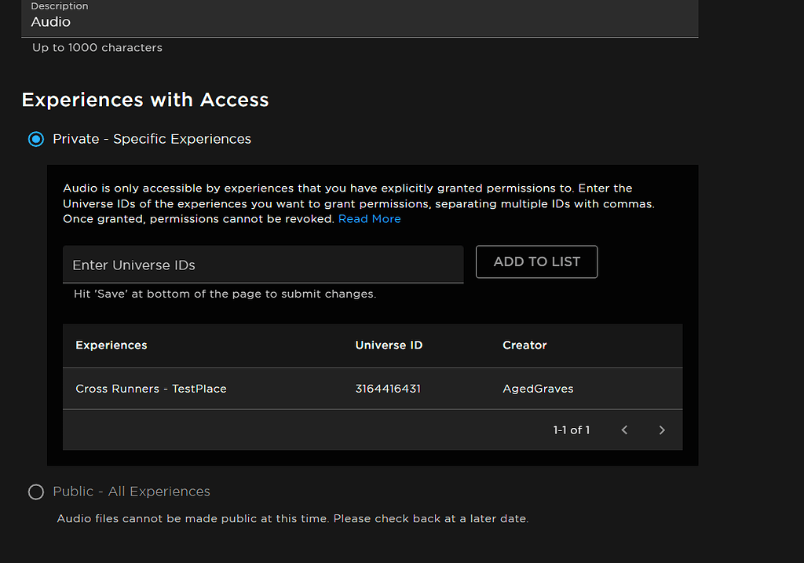Focus the Enter Universe IDs field
Image resolution: width=804 pixels, height=563 pixels.
tap(263, 265)
